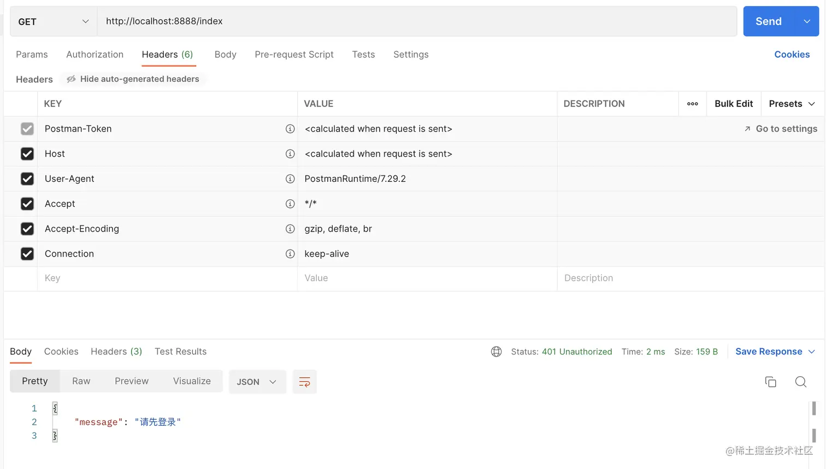Open the Presets dropdown
Screen dimensions: 826x469
(x=792, y=104)
